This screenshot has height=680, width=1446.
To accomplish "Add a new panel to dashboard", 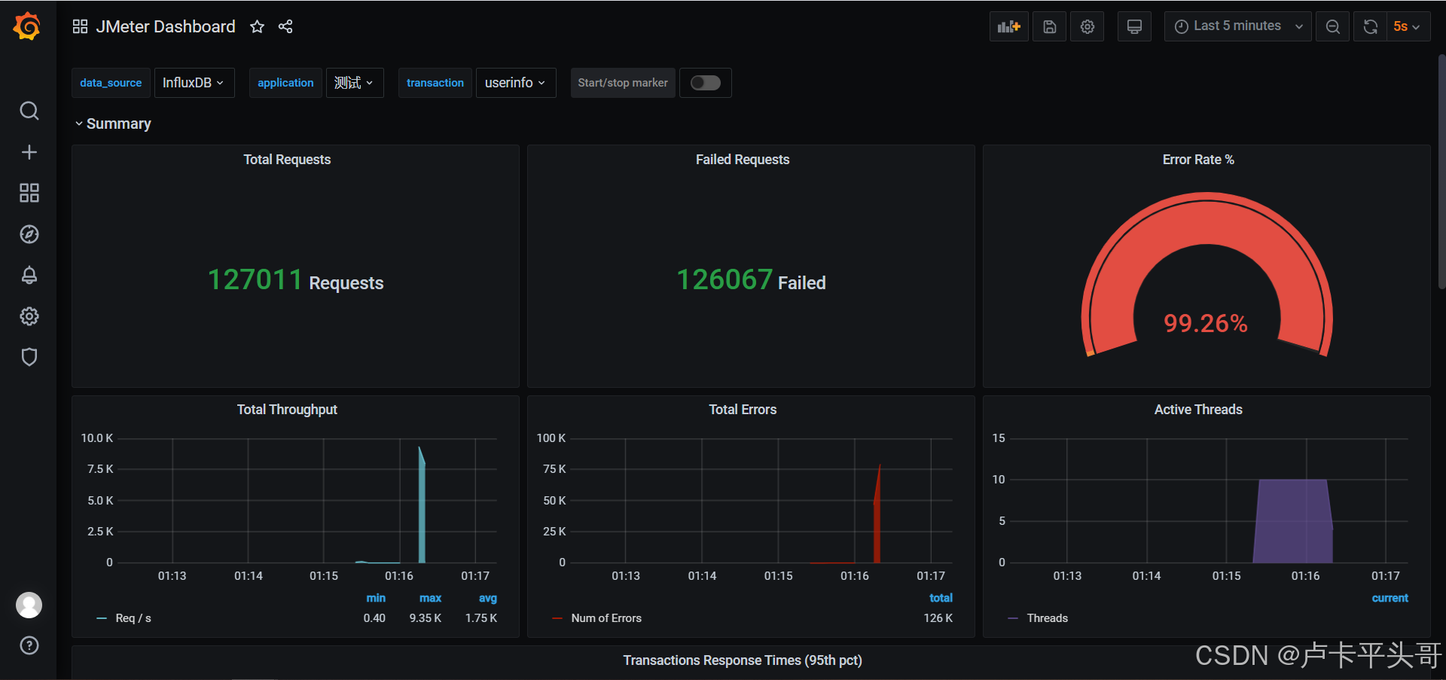I will tap(1008, 26).
